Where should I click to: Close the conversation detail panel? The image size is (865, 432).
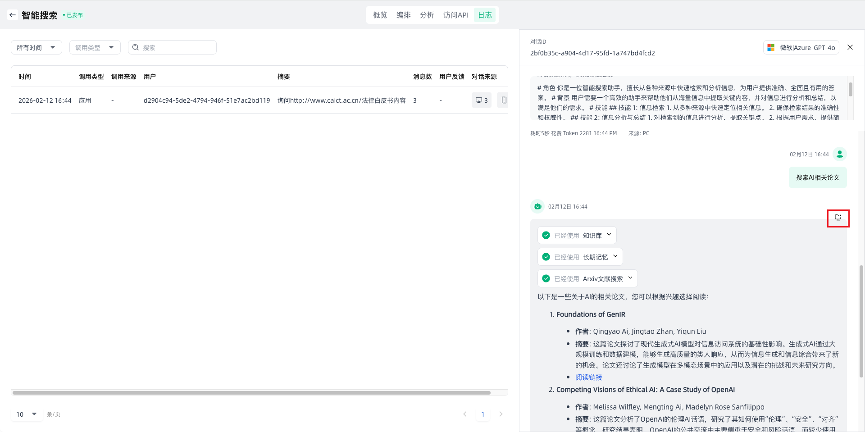click(850, 47)
